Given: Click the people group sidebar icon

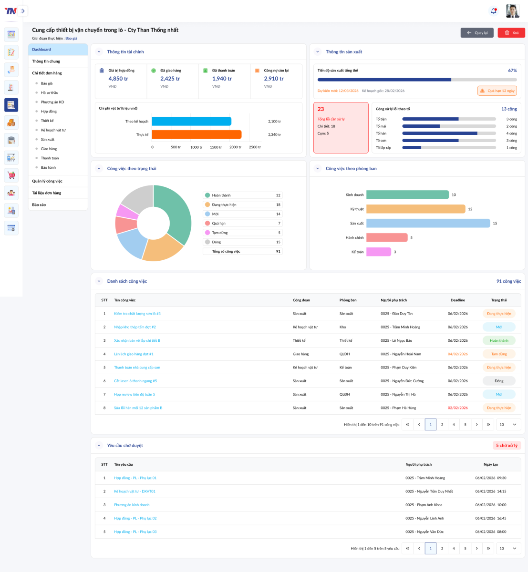Looking at the screenshot, I should (x=11, y=193).
